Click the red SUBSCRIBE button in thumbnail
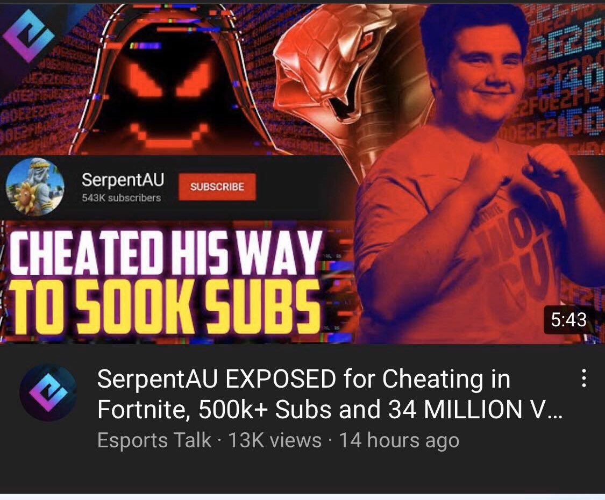The image size is (605, 500). [x=217, y=187]
